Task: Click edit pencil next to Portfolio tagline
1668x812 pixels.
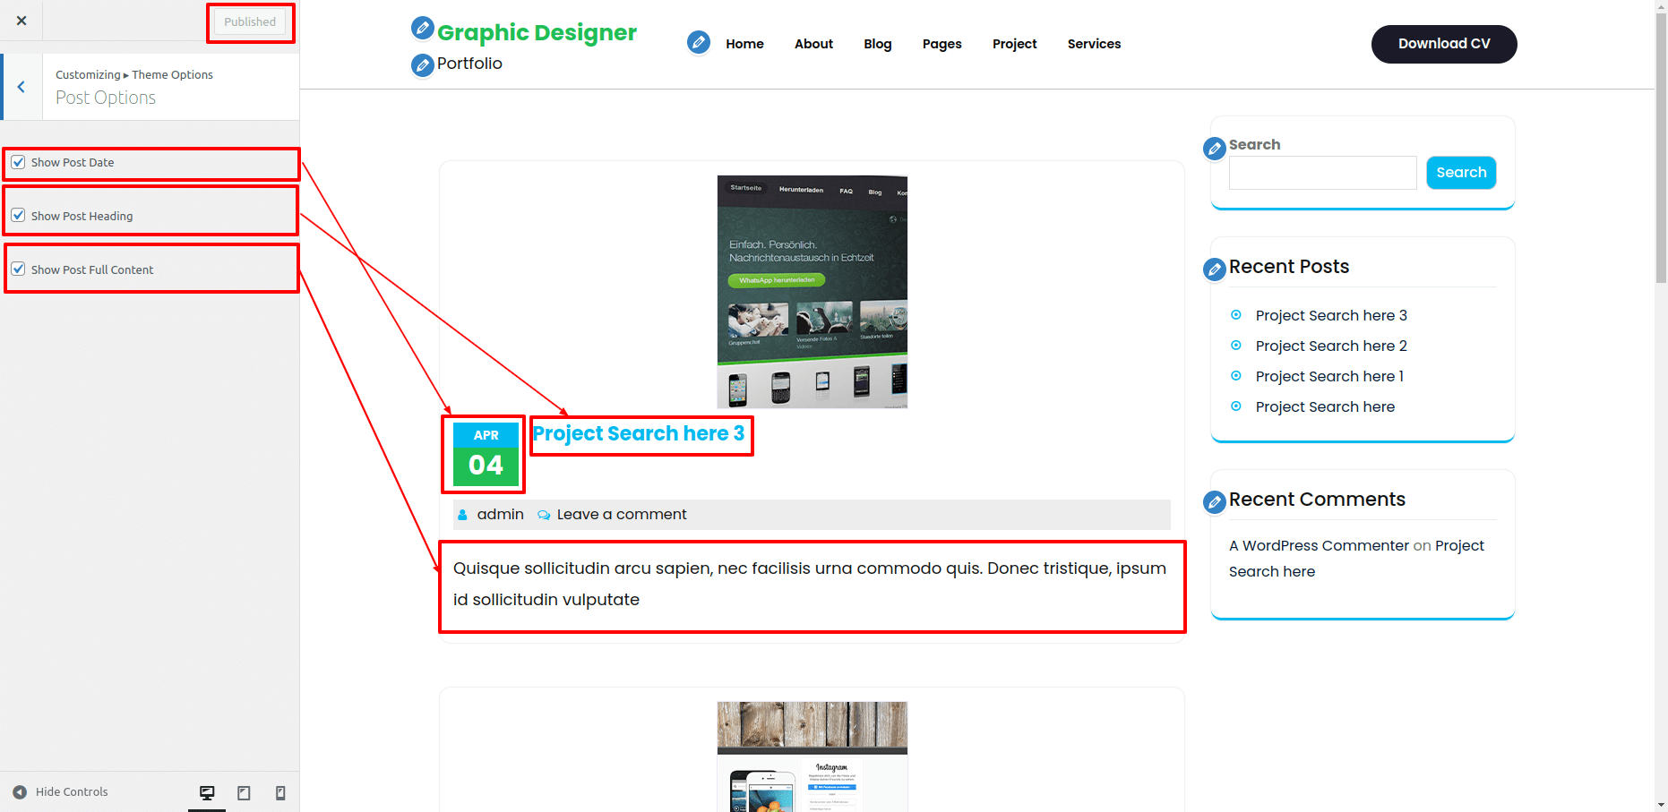Action: point(423,65)
